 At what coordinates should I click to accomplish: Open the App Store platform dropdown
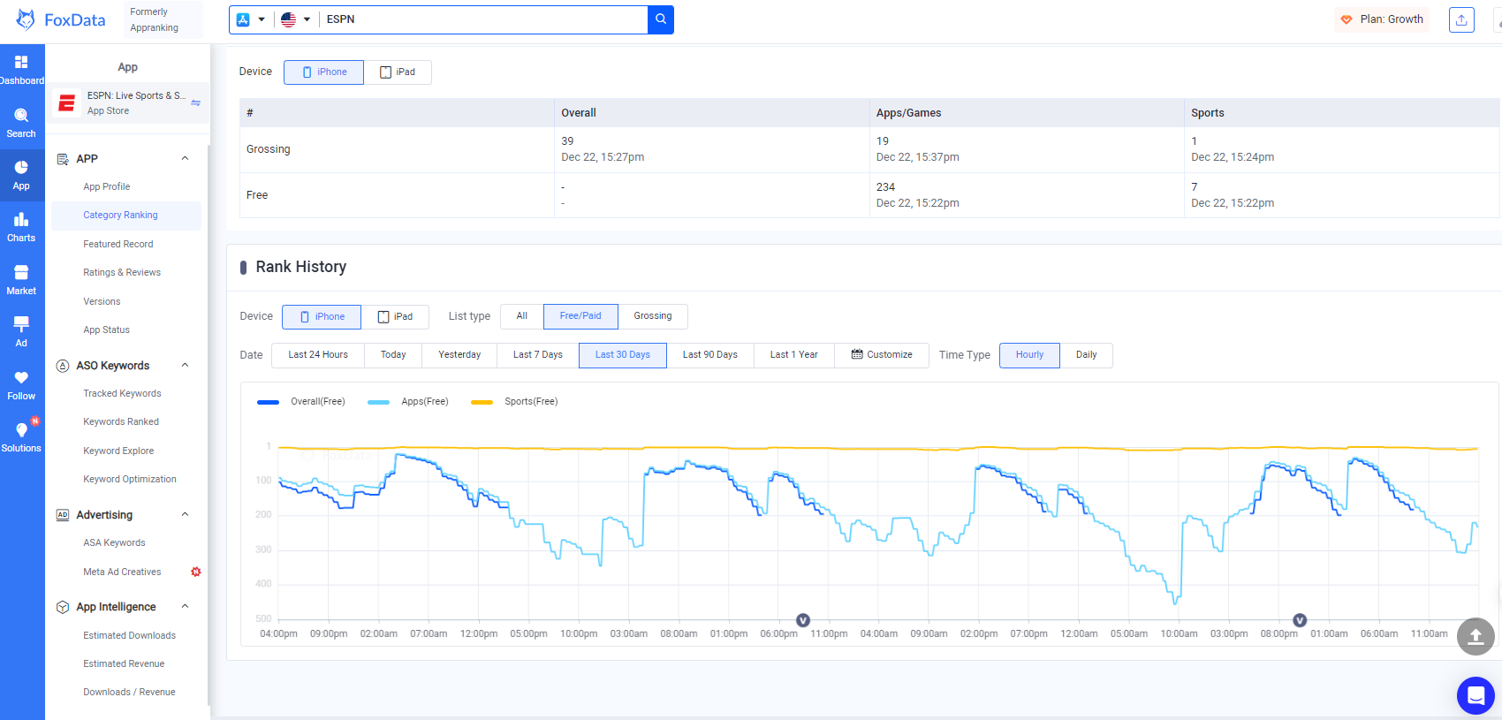(251, 19)
